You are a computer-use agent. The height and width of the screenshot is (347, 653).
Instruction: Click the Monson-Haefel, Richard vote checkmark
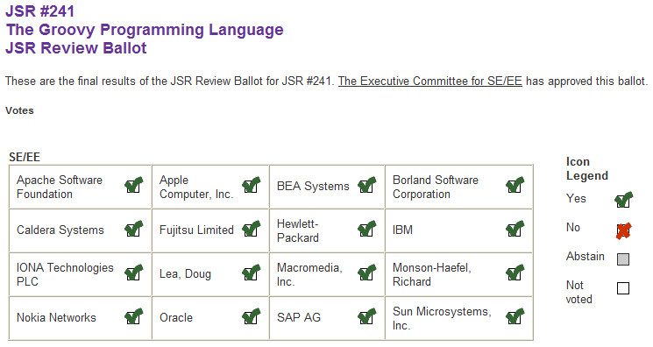point(515,273)
